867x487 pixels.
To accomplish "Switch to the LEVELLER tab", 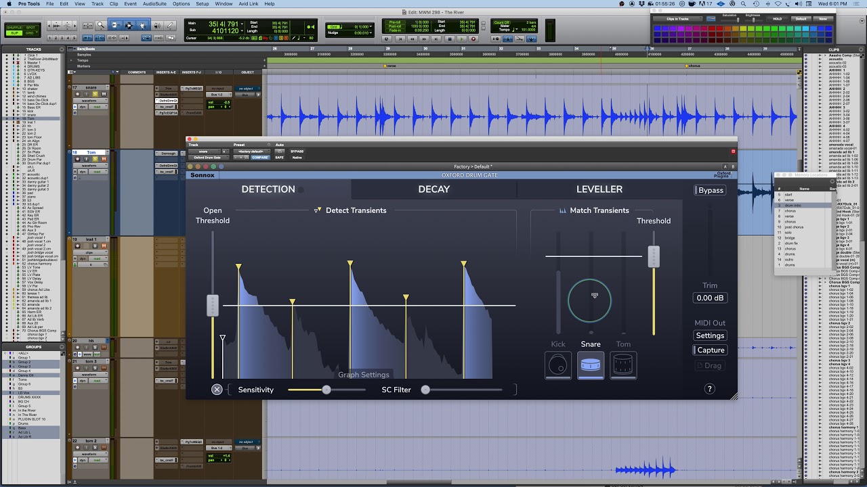I will (x=599, y=189).
